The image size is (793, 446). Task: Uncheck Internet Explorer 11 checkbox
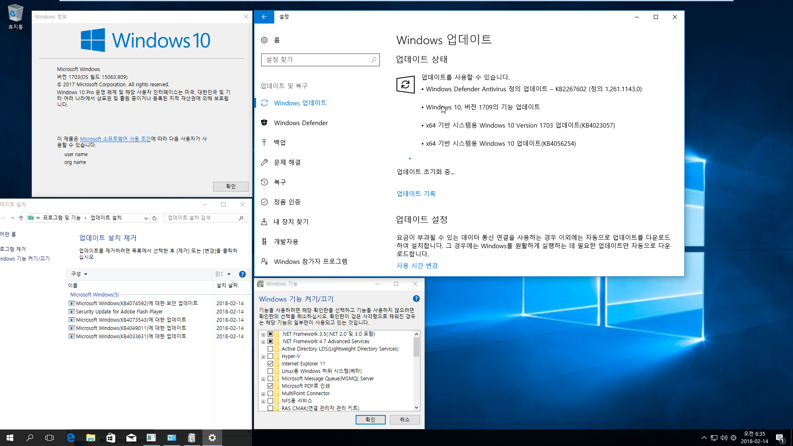click(x=270, y=364)
